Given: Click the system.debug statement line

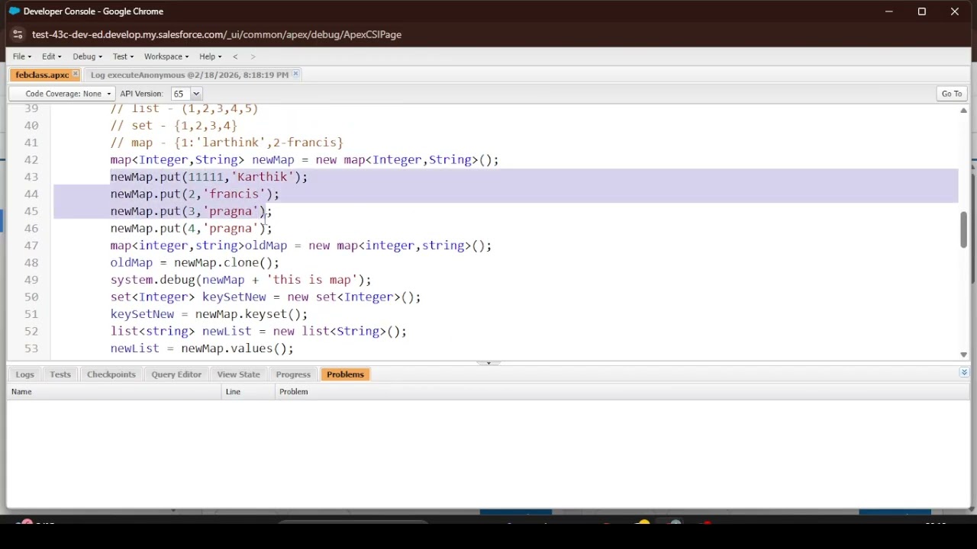Looking at the screenshot, I should [x=240, y=280].
